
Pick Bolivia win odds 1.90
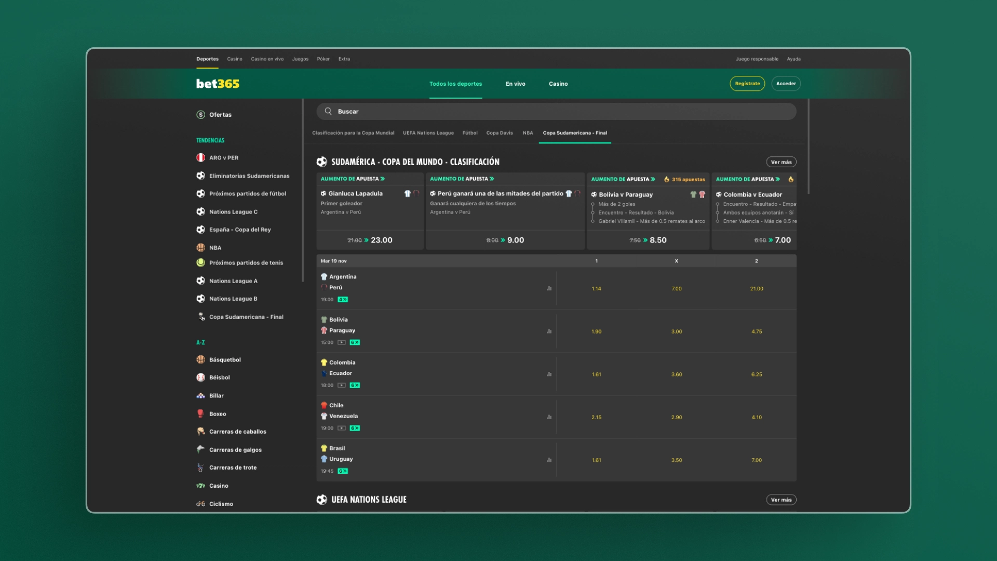coord(596,331)
